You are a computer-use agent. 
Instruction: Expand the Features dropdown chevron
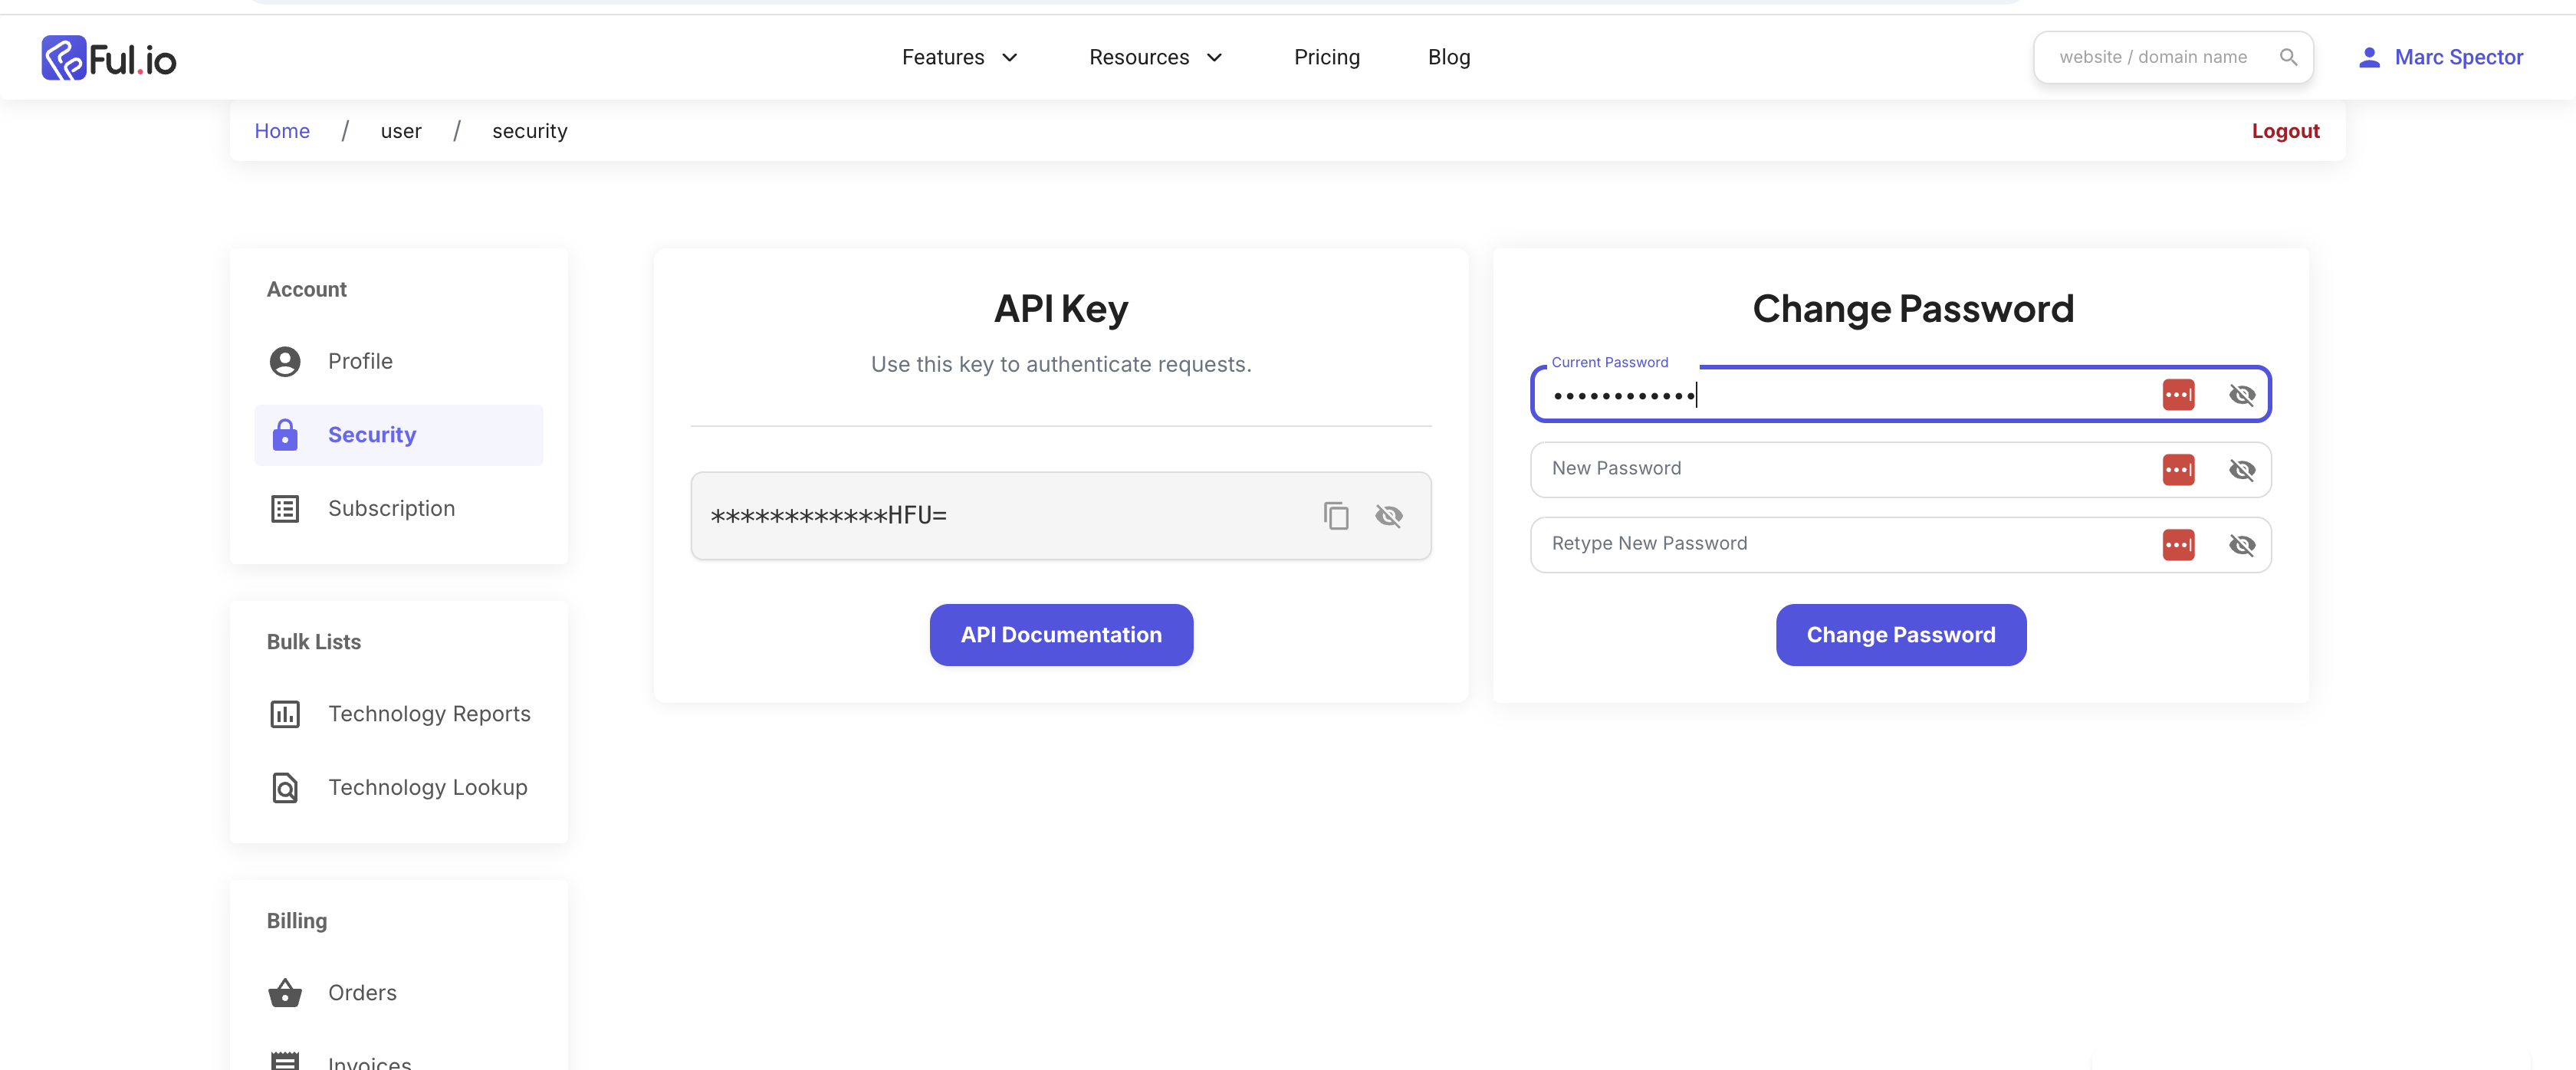point(1010,58)
